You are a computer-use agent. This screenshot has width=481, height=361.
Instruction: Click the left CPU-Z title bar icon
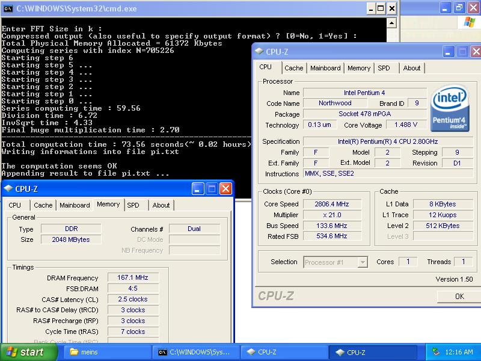coord(8,188)
